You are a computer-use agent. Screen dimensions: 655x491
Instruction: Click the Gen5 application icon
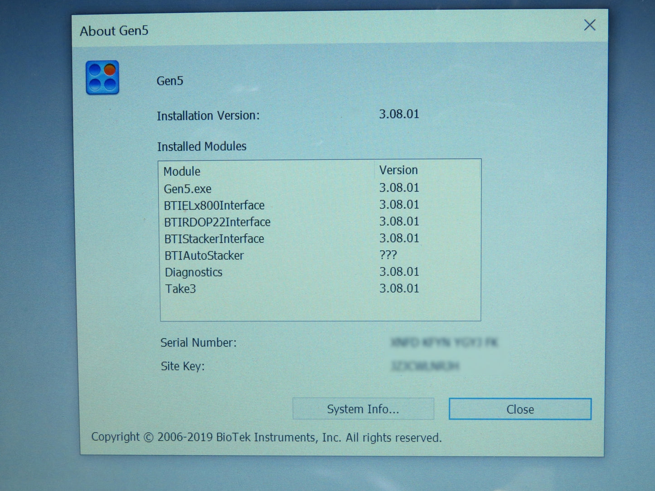(102, 77)
